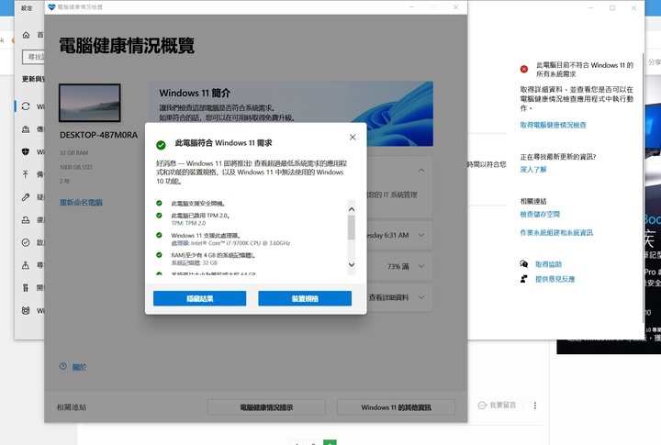Select Recovery icon in Settings sidebar
Viewport: 661px width, 445px height.
(26, 219)
